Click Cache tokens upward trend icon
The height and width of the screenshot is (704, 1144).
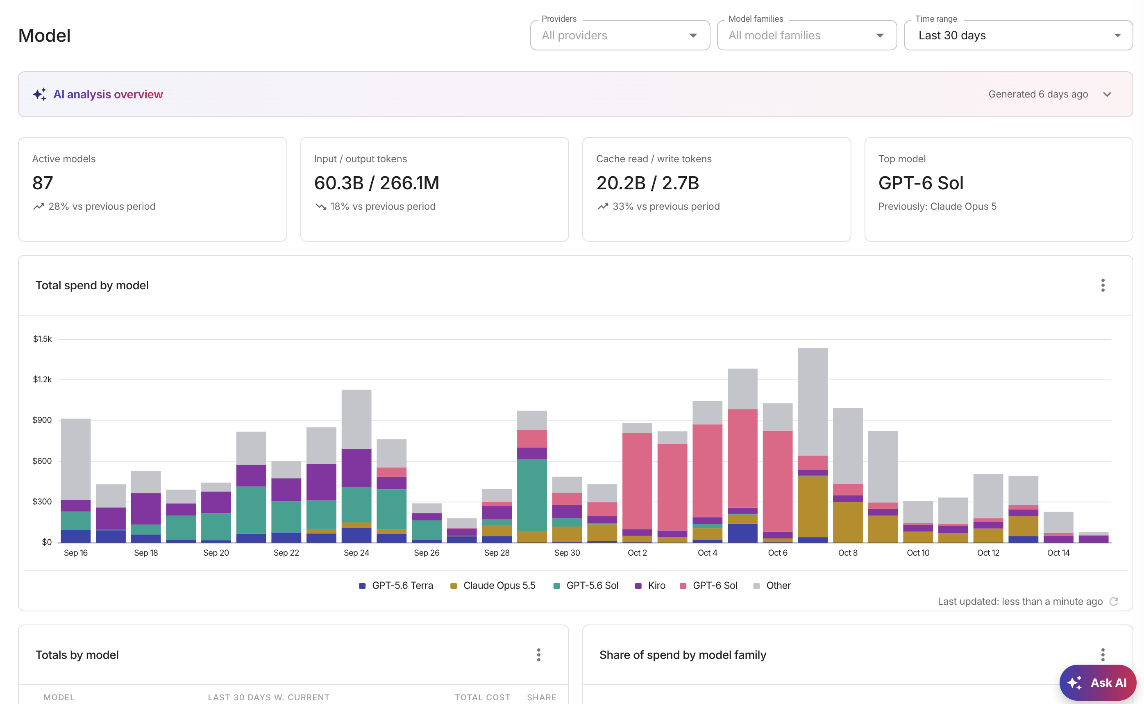pyautogui.click(x=602, y=206)
